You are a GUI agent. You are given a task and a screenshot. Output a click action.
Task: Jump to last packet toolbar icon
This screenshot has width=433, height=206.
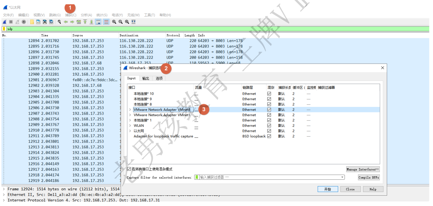92,22
